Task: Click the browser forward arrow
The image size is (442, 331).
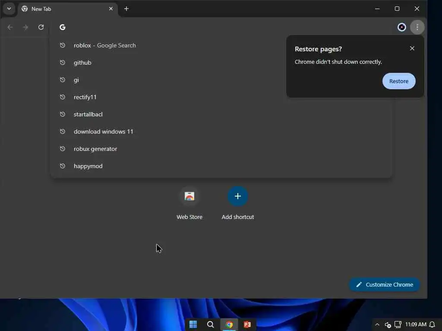Action: tap(25, 27)
